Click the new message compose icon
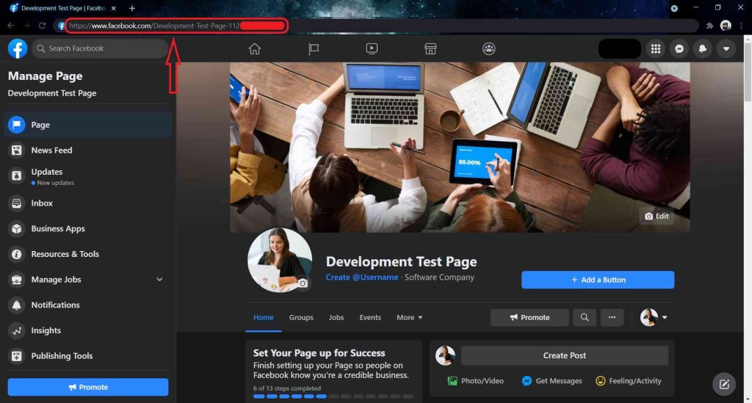 pos(724,384)
